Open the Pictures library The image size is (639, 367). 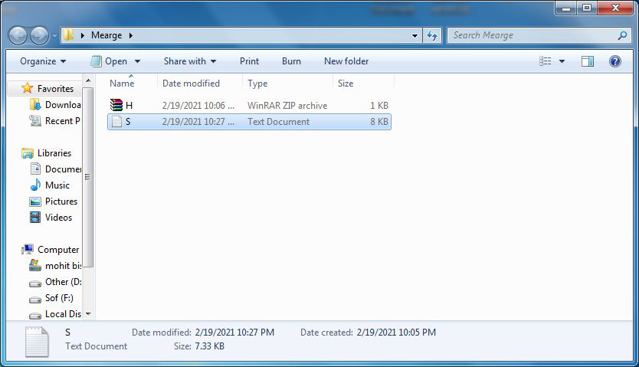point(61,202)
